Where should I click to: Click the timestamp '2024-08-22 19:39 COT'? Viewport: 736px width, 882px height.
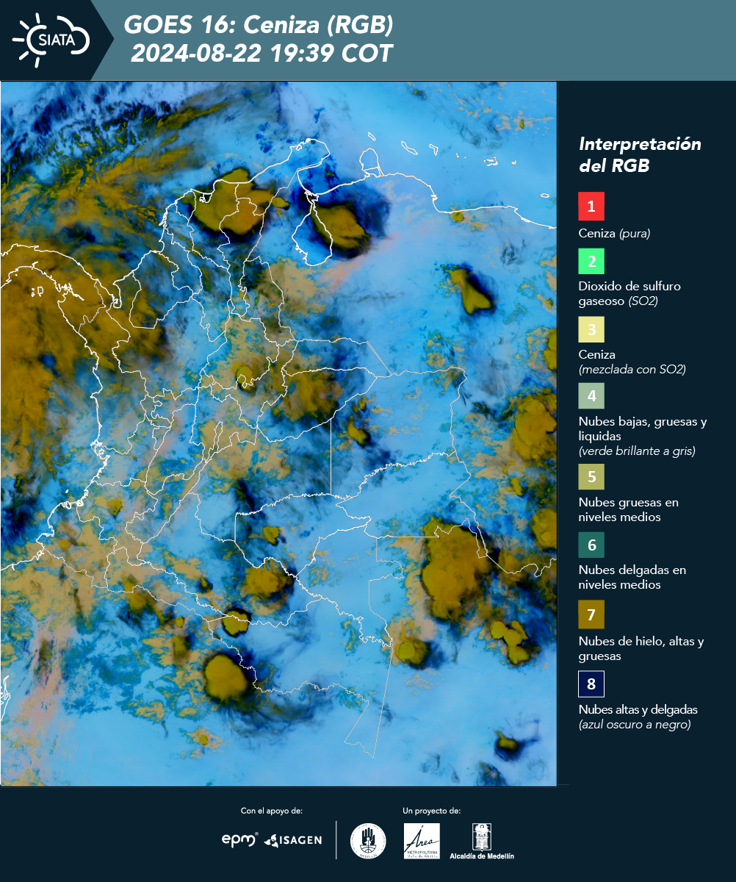click(x=261, y=54)
